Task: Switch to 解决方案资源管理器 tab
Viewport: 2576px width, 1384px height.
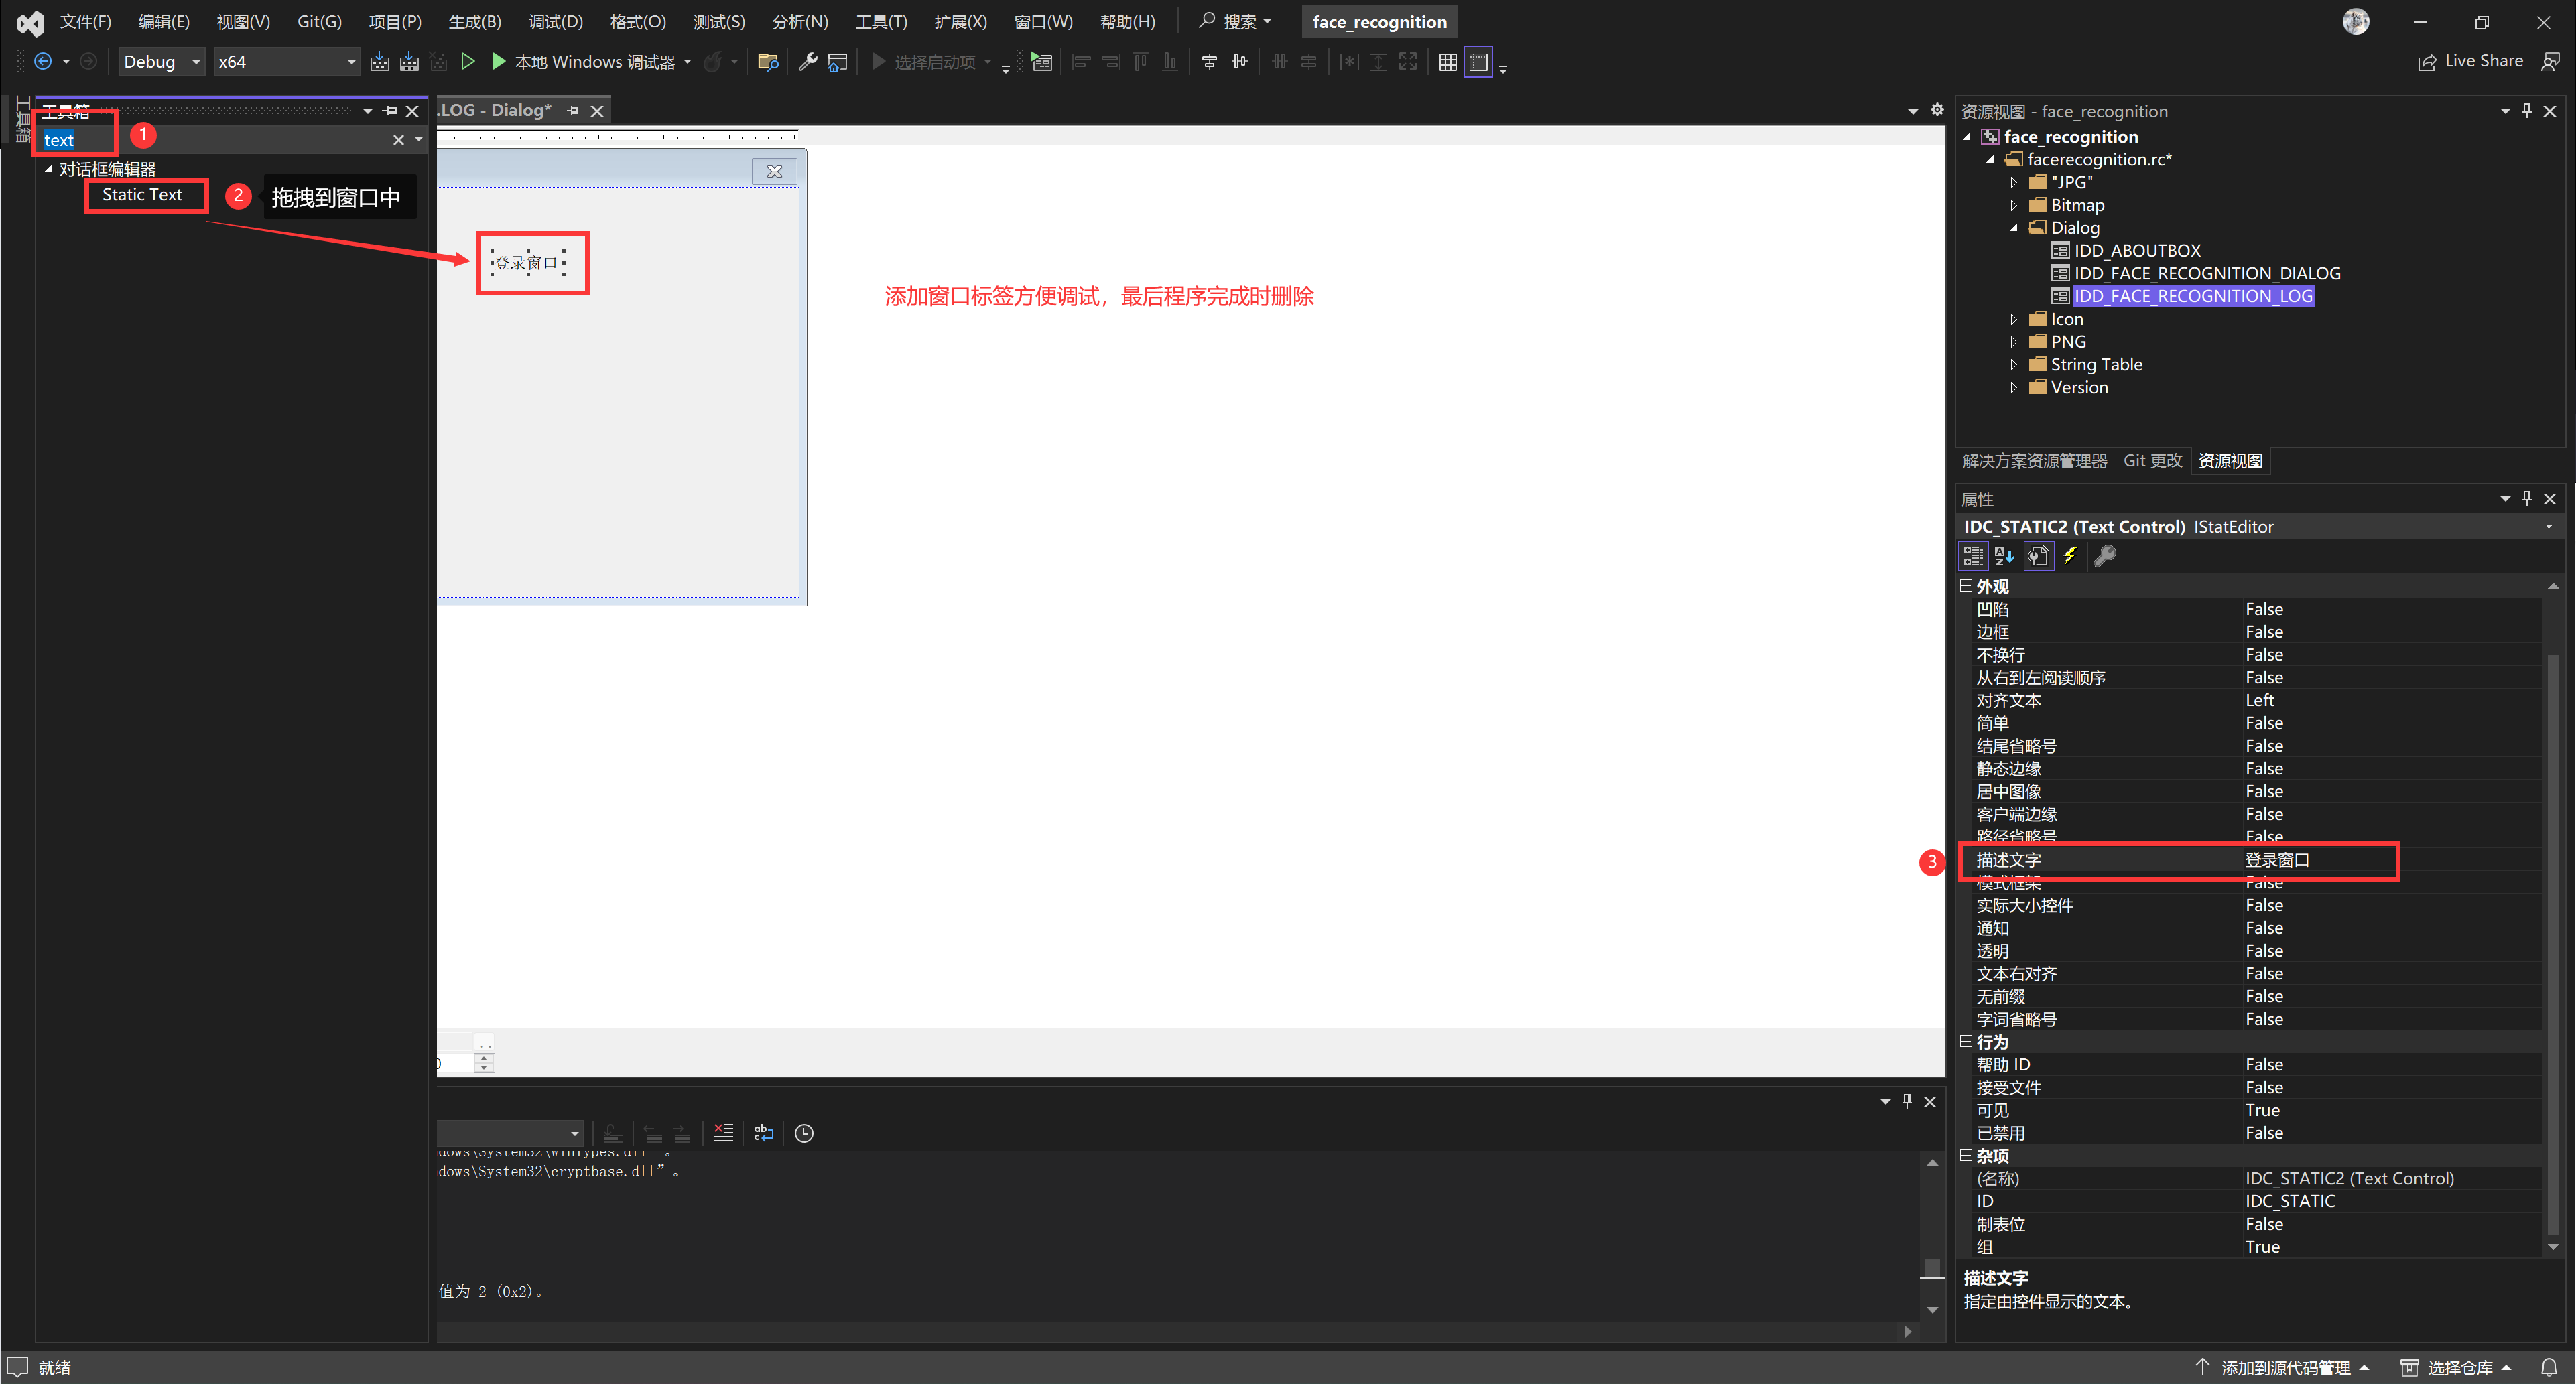Action: [2034, 461]
